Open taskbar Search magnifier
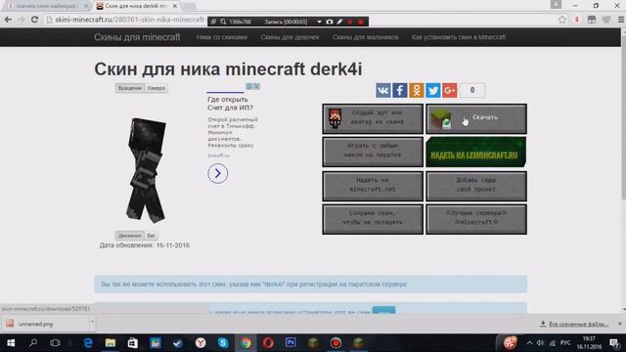 click(33, 343)
